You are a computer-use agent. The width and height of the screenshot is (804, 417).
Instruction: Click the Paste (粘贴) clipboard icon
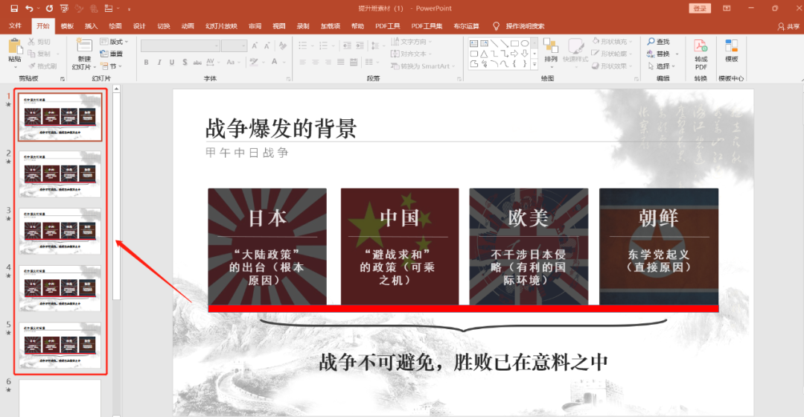coord(15,47)
